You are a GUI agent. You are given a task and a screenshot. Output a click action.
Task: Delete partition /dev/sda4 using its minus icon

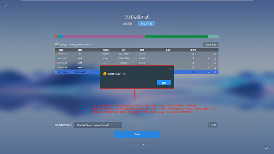(208, 67)
